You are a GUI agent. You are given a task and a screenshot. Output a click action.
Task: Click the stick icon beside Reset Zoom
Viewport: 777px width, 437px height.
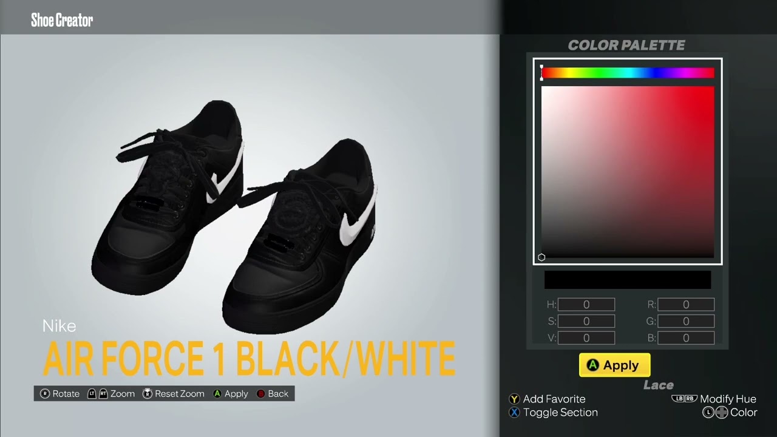148,394
